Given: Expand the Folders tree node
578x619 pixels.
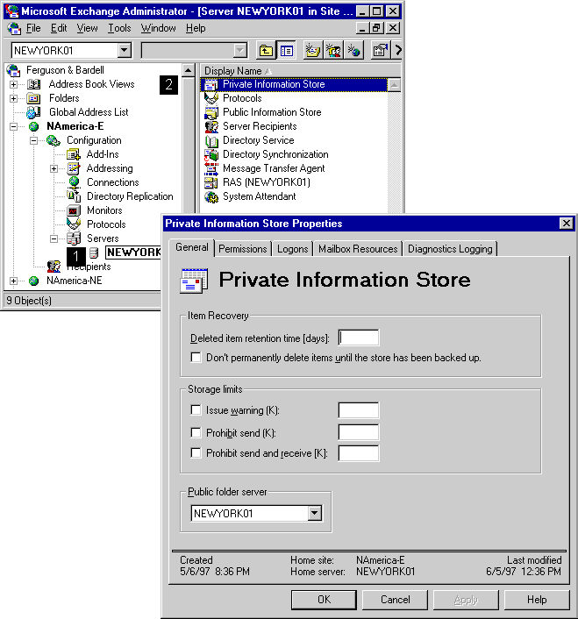Looking at the screenshot, I should tap(13, 98).
